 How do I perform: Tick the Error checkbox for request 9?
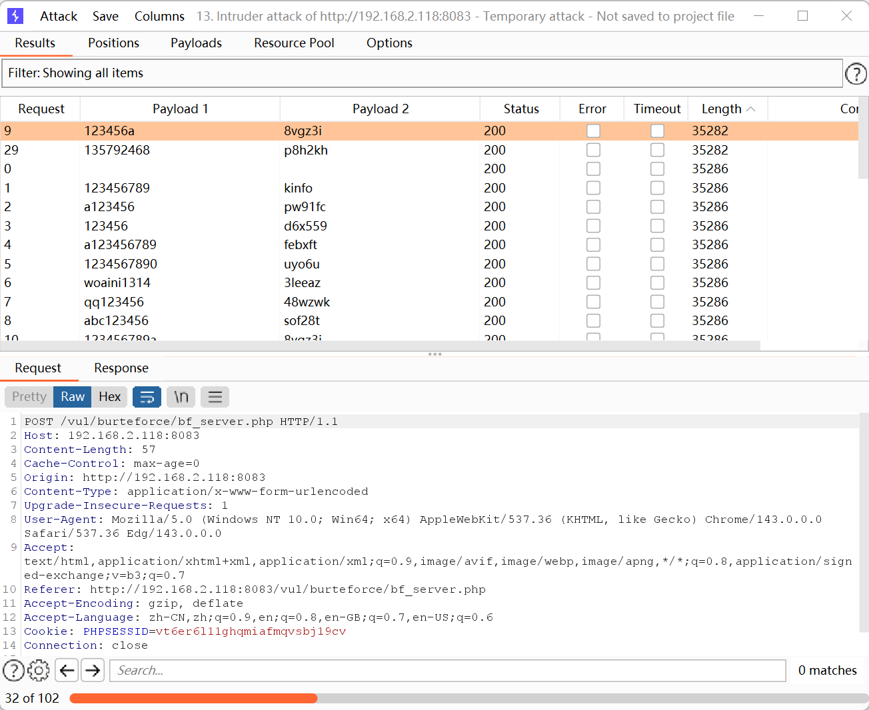(593, 131)
